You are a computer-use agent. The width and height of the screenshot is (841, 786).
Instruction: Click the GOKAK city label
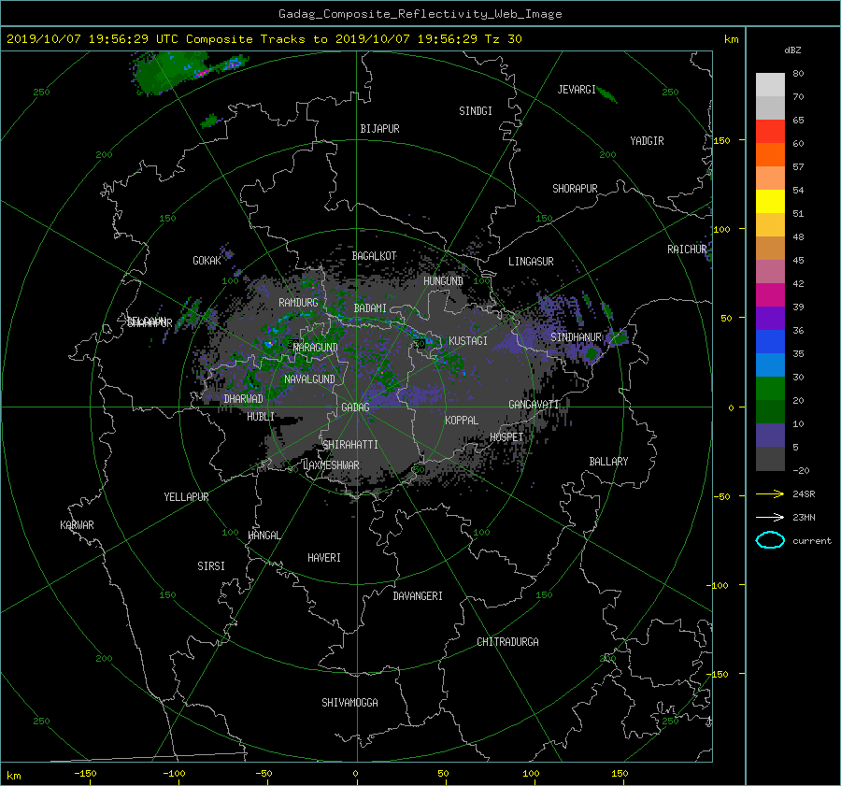tap(207, 261)
